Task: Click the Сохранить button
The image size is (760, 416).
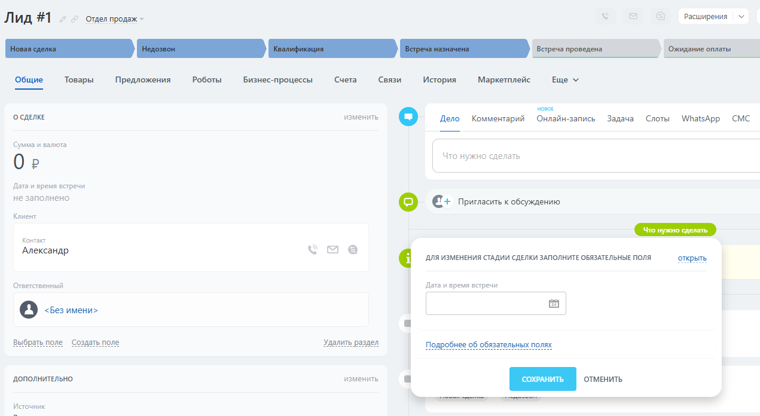Action: [543, 379]
